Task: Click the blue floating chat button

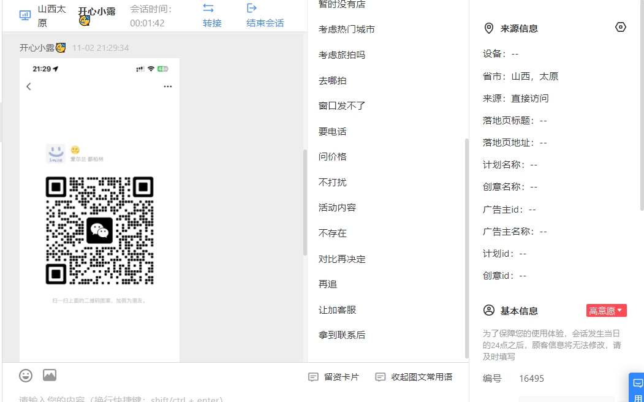Action: pyautogui.click(x=637, y=388)
